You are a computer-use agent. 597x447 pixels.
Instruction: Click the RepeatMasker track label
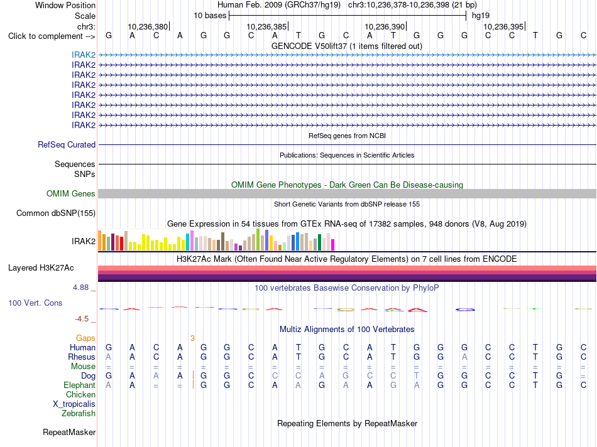(69, 432)
